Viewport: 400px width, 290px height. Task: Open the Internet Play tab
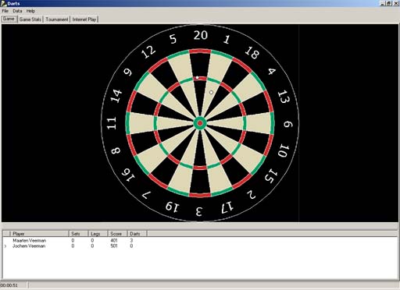(x=84, y=19)
